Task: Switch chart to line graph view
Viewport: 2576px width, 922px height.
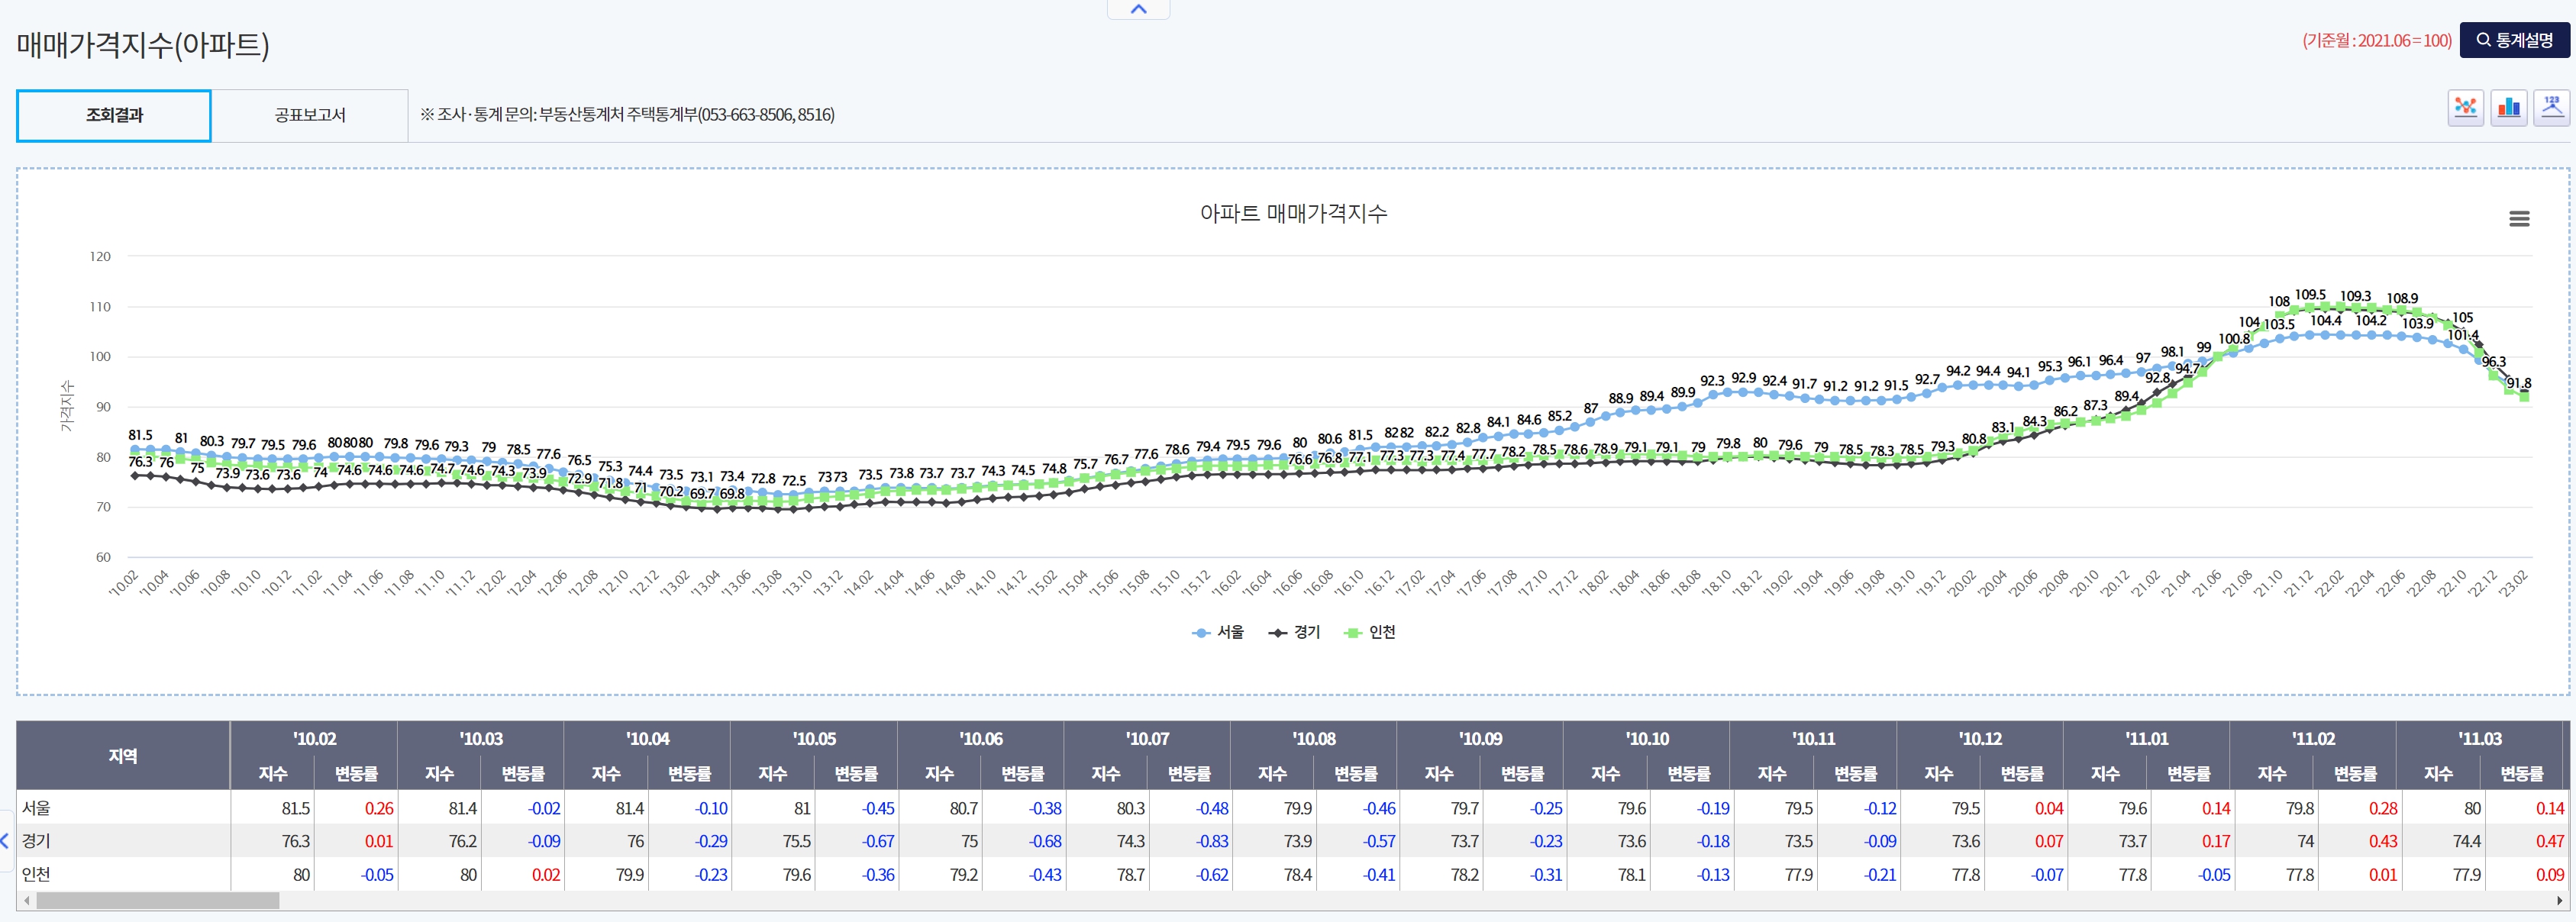Action: click(x=2465, y=107)
